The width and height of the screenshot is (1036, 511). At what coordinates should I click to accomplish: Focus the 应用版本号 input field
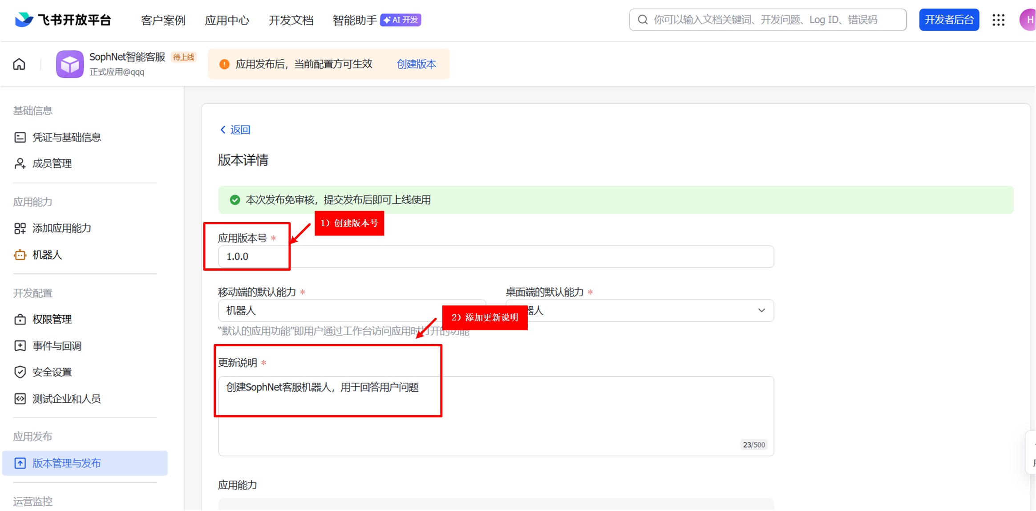coord(495,256)
